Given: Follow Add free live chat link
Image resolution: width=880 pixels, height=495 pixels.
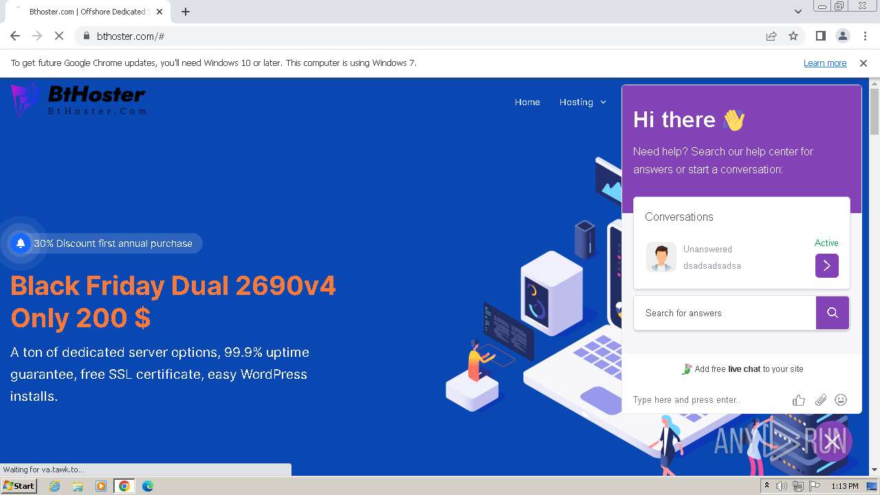Looking at the screenshot, I should tap(742, 369).
